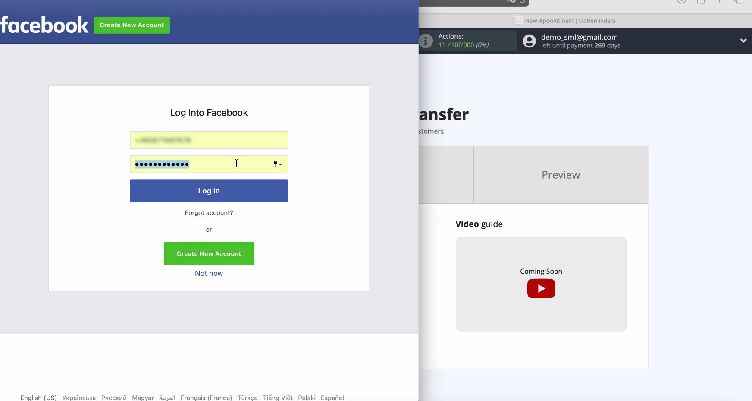Image resolution: width=752 pixels, height=401 pixels.
Task: Switch language to Tiếng Việt
Action: (x=278, y=398)
